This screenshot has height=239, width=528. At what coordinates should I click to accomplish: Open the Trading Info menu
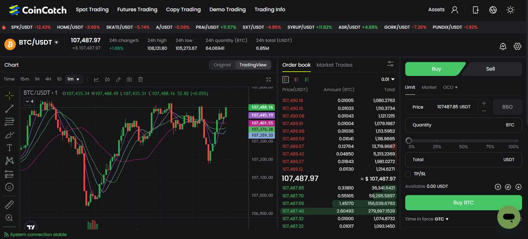270,10
